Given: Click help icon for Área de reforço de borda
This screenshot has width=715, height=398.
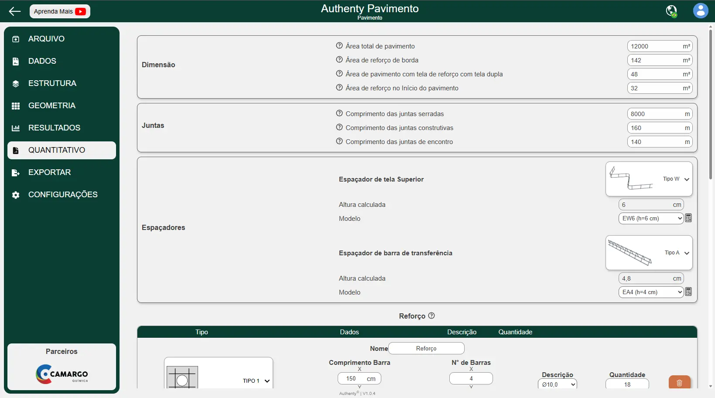Looking at the screenshot, I should pyautogui.click(x=339, y=60).
